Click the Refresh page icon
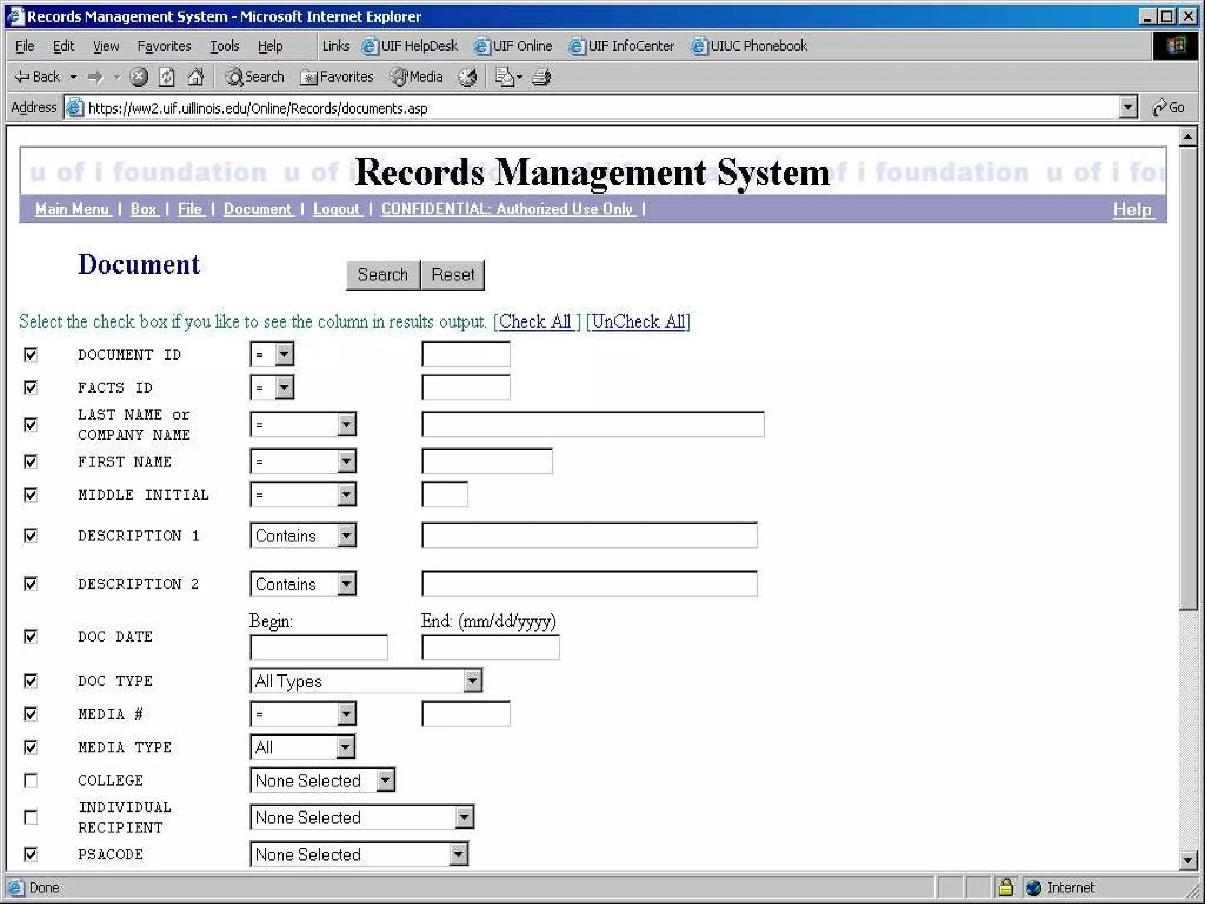The height and width of the screenshot is (904, 1205). 167,77
